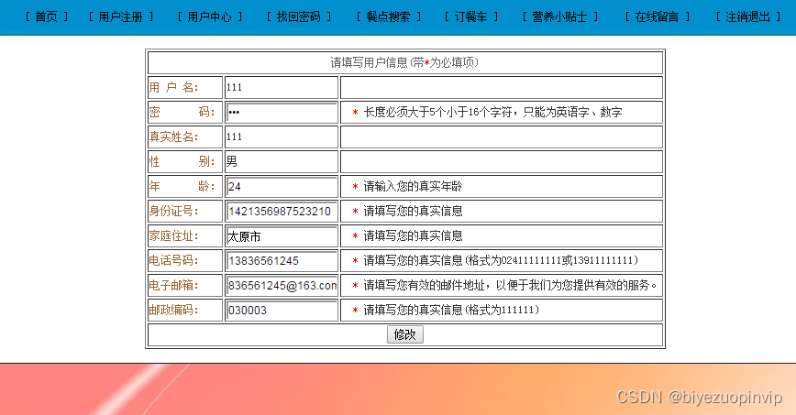Edit the 电话号码 field with 13836561245
Image resolution: width=796 pixels, height=415 pixels.
[x=282, y=261]
